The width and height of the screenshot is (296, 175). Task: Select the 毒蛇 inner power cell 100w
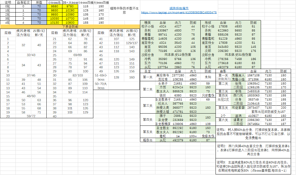[193, 136]
